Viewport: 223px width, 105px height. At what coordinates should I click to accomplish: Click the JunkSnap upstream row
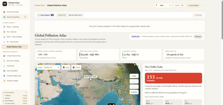tap(15, 96)
